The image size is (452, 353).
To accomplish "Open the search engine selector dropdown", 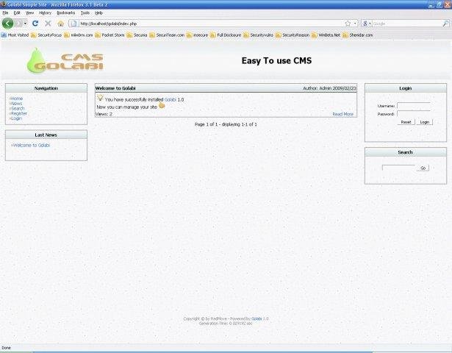I will click(367, 24).
